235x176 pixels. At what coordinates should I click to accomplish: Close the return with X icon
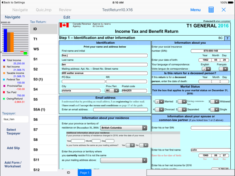tap(224, 10)
